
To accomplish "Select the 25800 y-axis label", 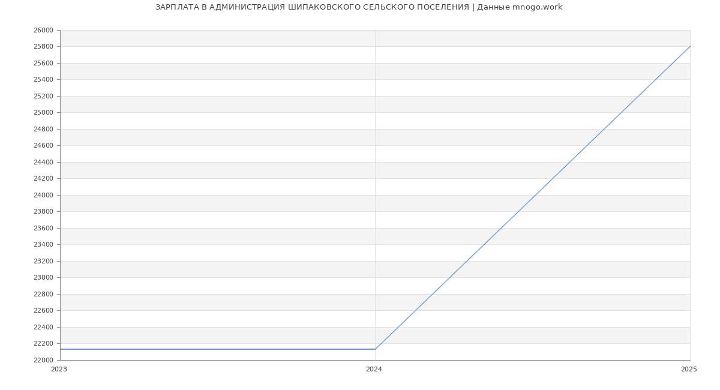I will 43,47.
